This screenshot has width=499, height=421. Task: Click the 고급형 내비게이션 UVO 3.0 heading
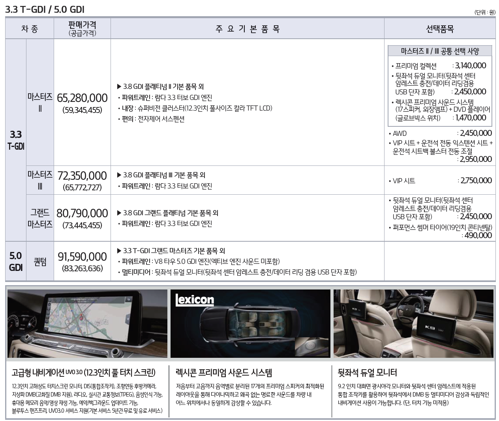pos(84,372)
